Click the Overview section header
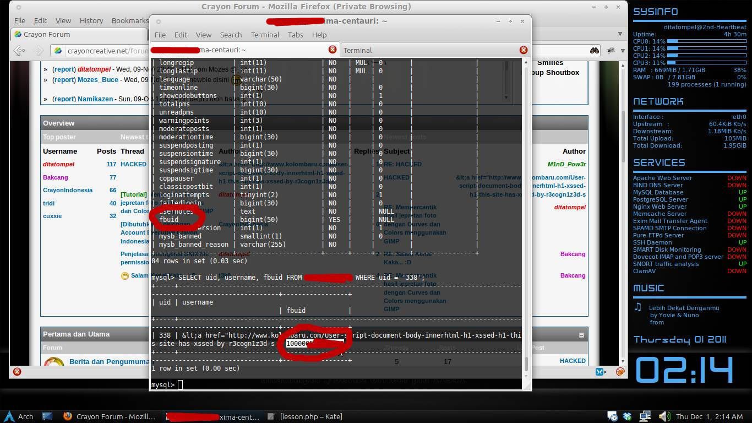752x423 pixels. tap(314, 123)
